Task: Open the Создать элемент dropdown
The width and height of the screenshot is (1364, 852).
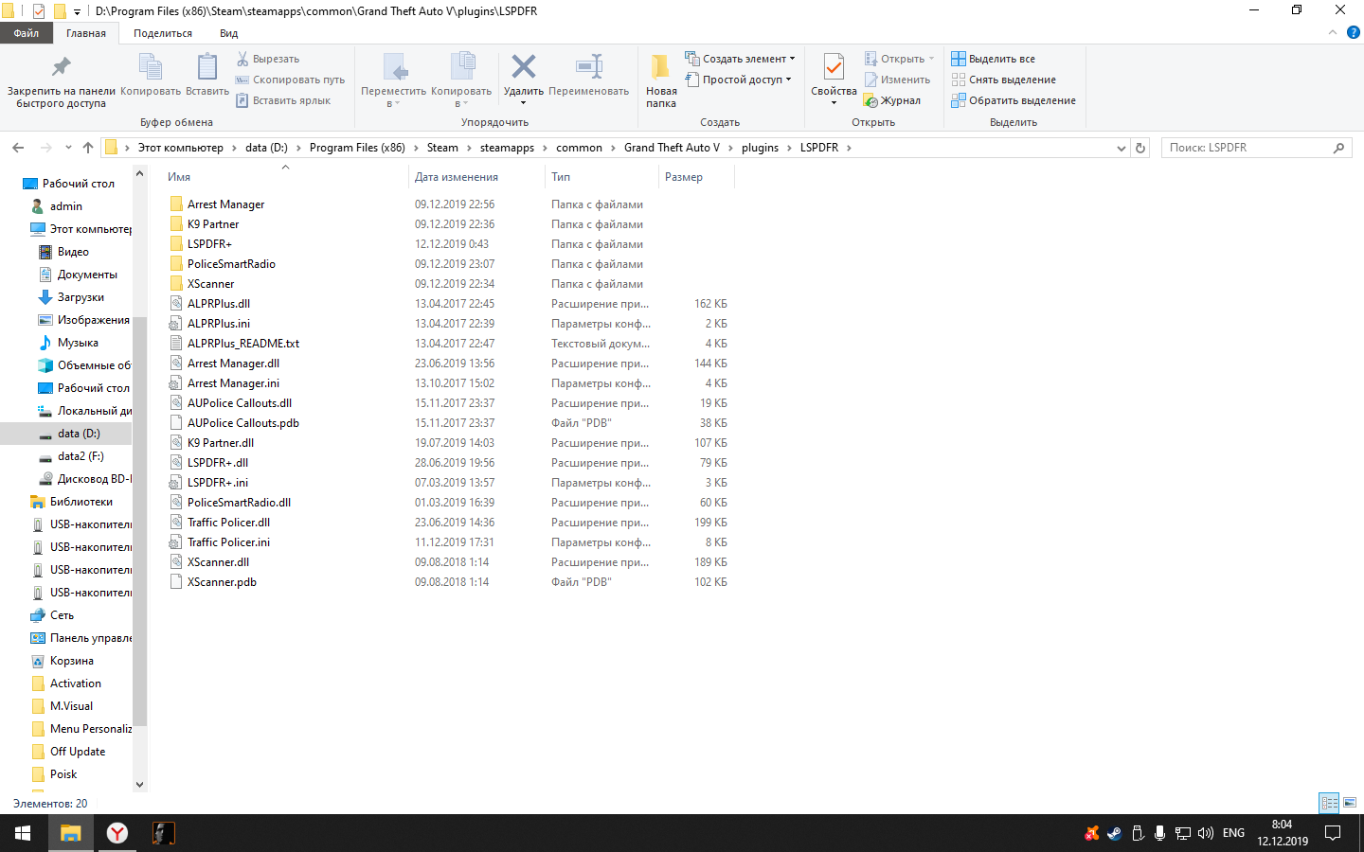Action: pos(740,59)
